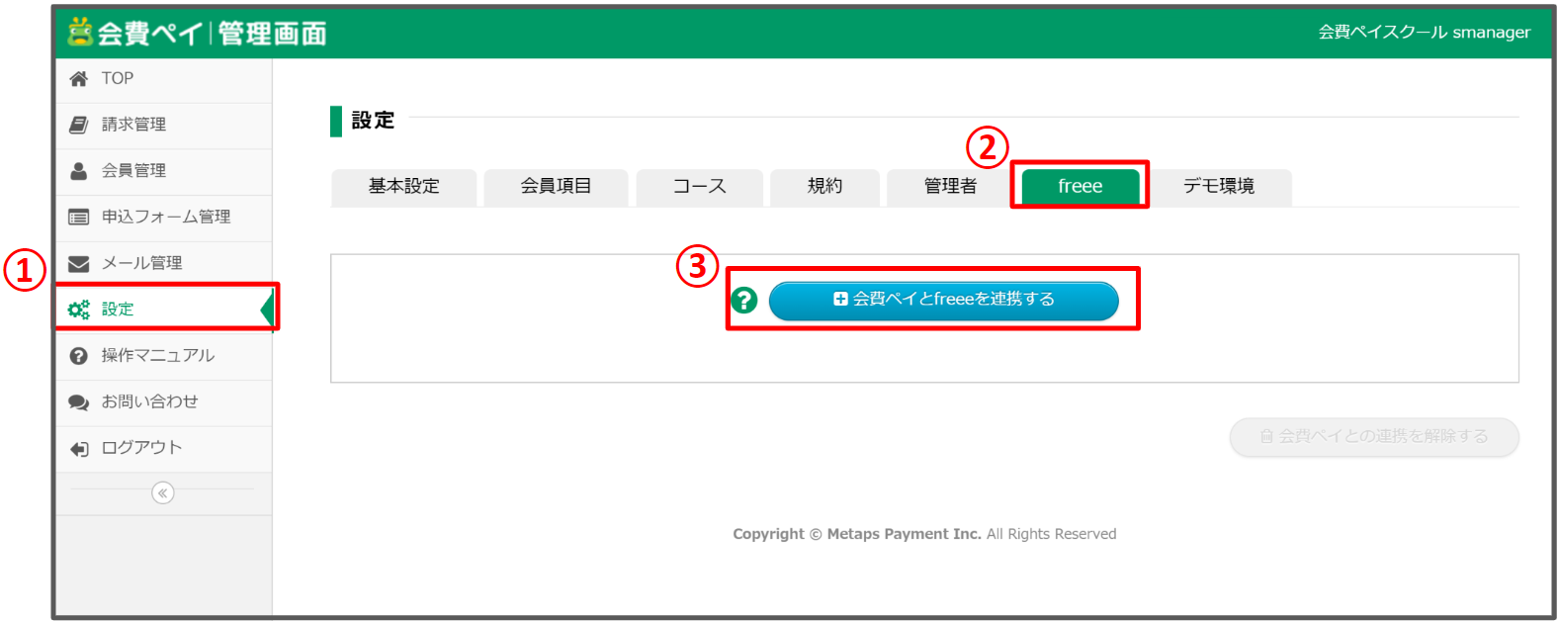Click the envelope icon for メール管理
Screen dimensions: 1558x621
tap(79, 263)
